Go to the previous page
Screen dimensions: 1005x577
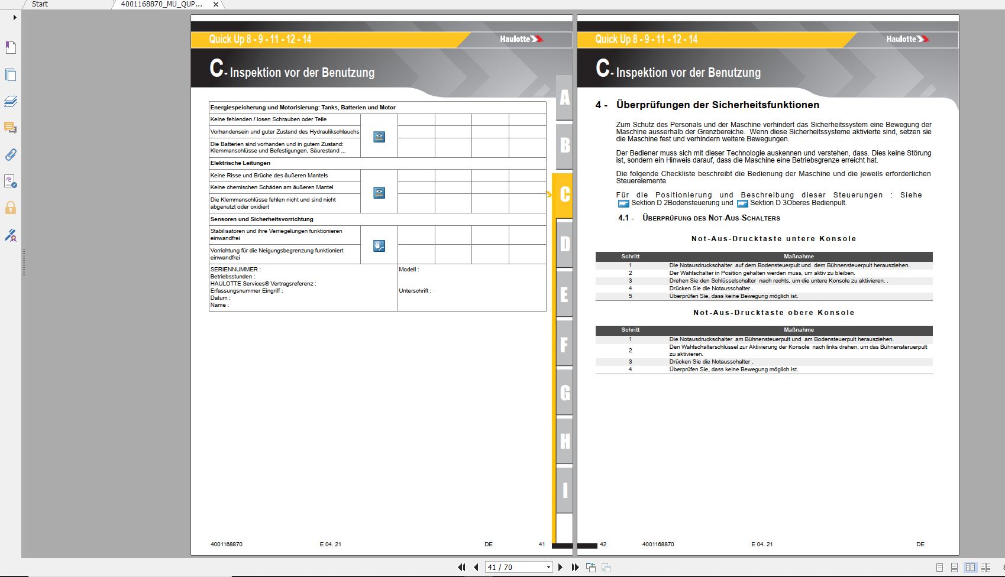[476, 568]
